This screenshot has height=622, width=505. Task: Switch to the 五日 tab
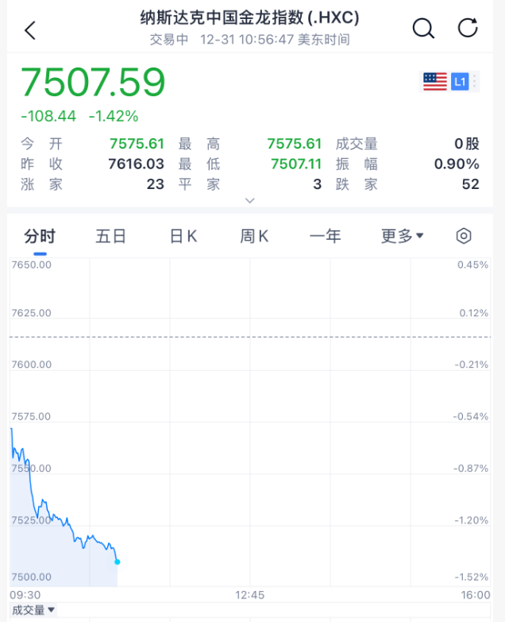[x=111, y=236]
